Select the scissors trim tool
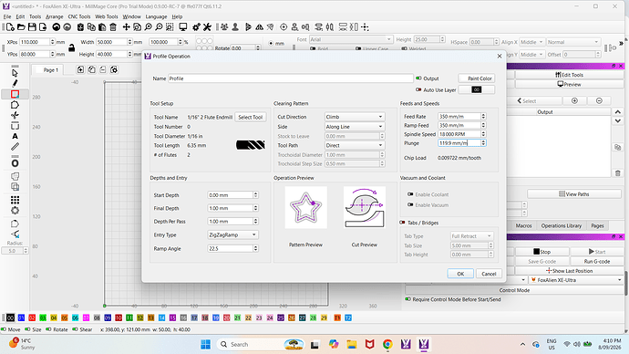The image size is (629, 354). (x=15, y=115)
